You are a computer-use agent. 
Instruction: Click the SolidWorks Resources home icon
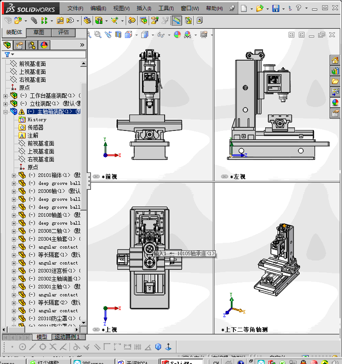[x=335, y=60]
